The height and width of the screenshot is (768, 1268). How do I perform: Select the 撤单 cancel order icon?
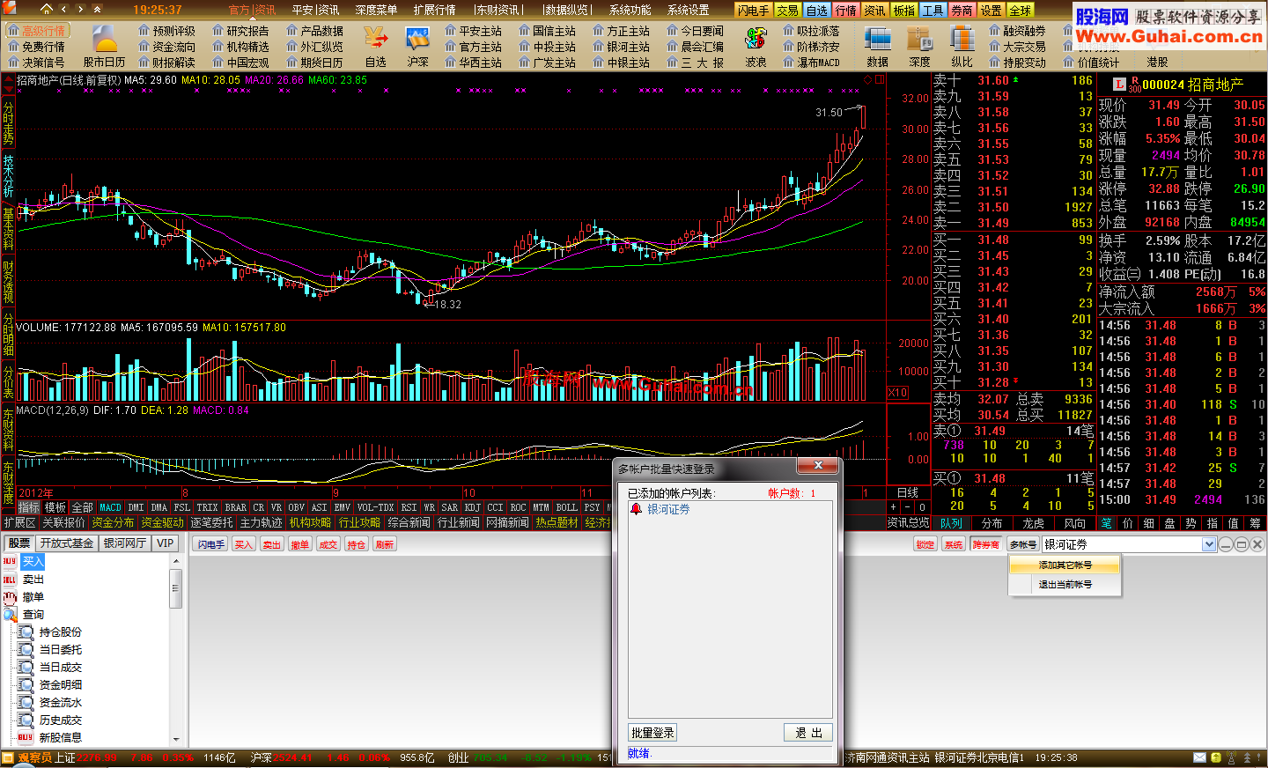click(10, 596)
